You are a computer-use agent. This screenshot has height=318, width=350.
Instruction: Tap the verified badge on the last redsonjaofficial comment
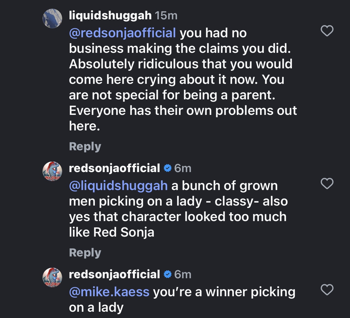(x=167, y=274)
